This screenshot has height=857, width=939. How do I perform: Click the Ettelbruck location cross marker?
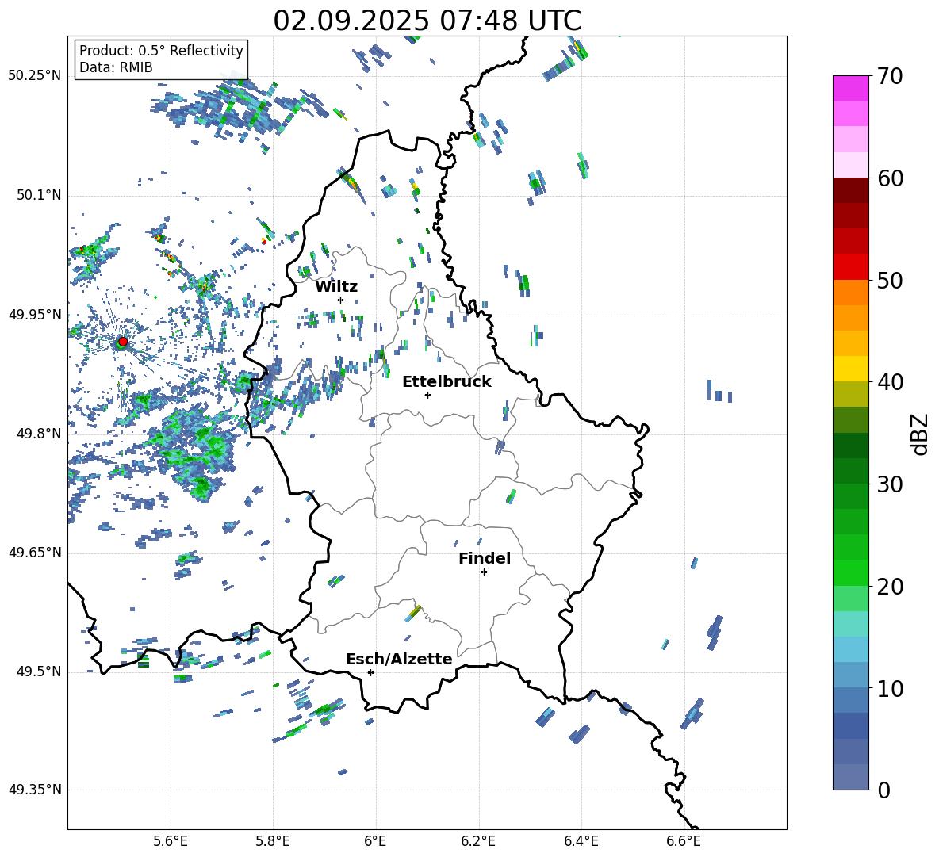coord(427,395)
